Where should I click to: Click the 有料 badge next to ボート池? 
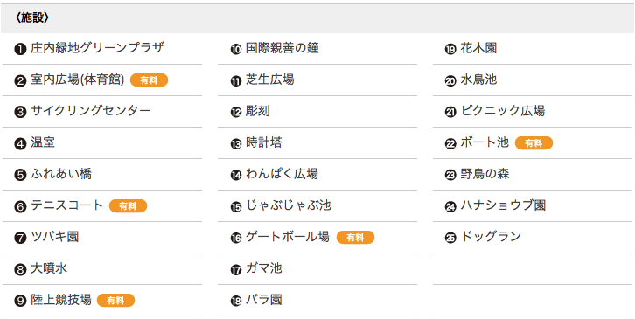click(534, 143)
